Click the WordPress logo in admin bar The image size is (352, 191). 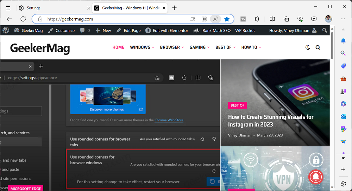(6, 30)
